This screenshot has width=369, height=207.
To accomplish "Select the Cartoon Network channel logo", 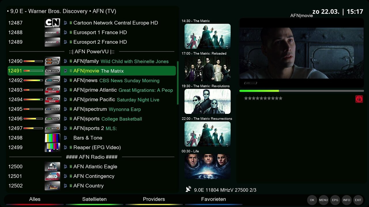I will pos(52,23).
